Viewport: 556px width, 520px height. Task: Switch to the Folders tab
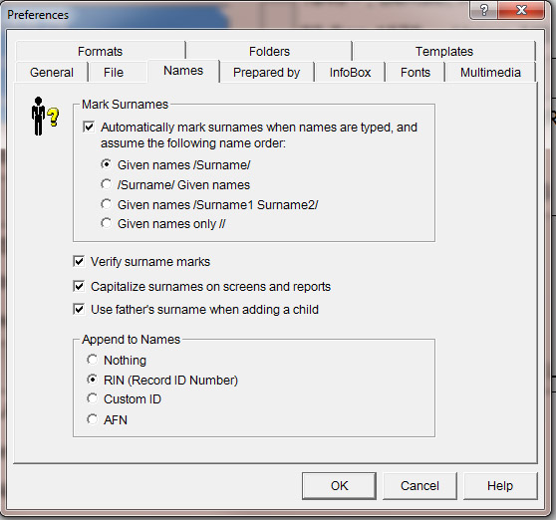point(269,52)
